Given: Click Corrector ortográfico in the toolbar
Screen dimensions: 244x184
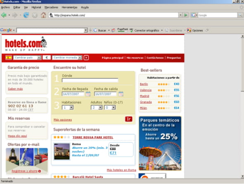Looking at the screenshot, I should pos(145,30).
